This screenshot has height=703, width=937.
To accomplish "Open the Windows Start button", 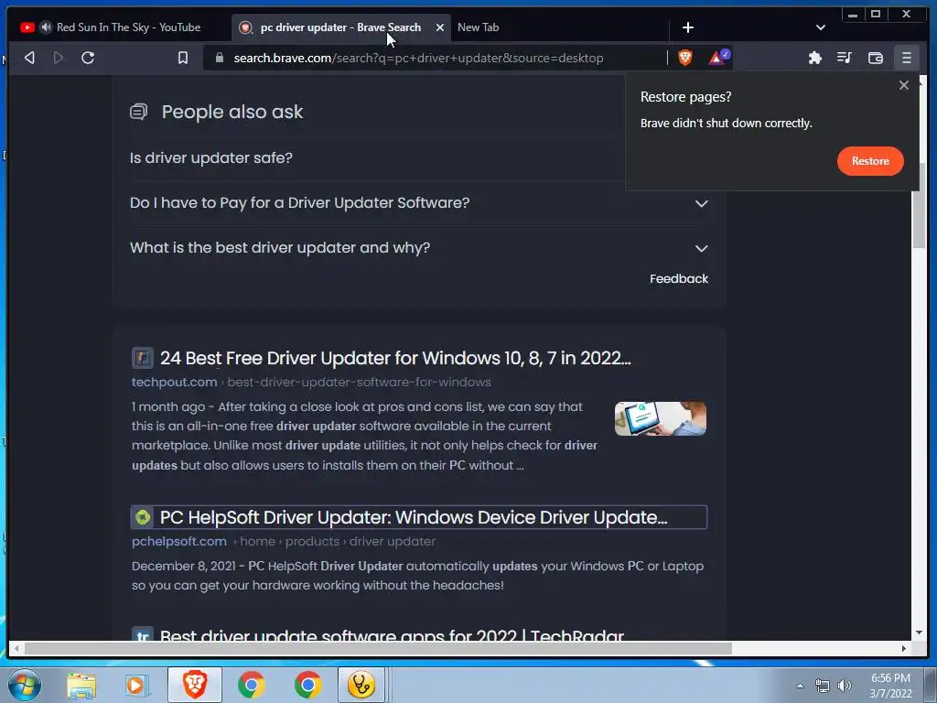I will point(24,685).
